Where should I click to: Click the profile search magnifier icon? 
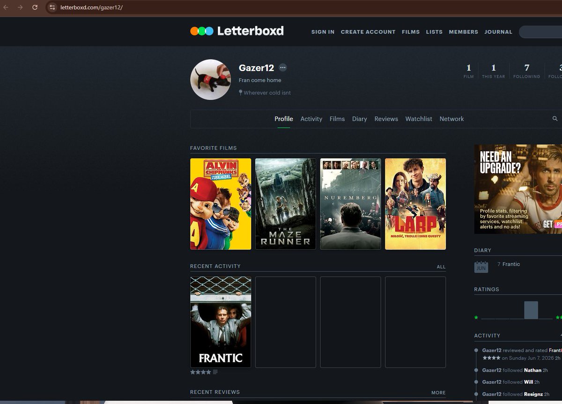(555, 119)
